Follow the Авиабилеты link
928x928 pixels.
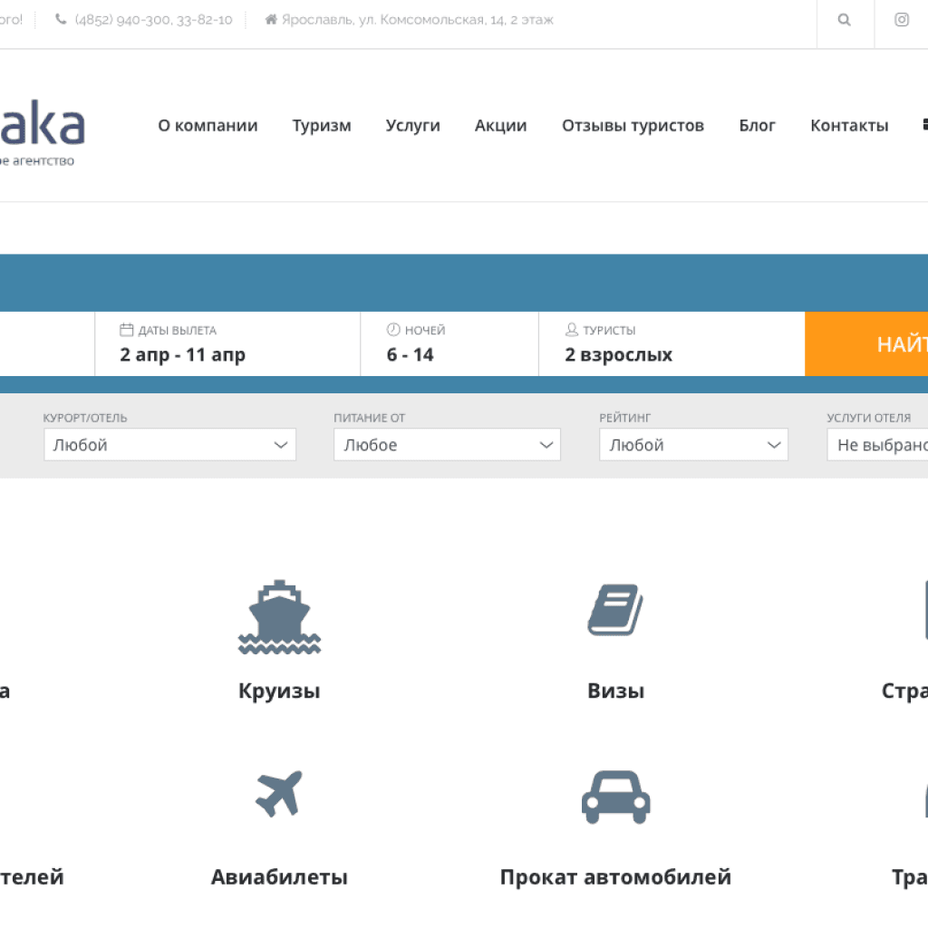[279, 877]
